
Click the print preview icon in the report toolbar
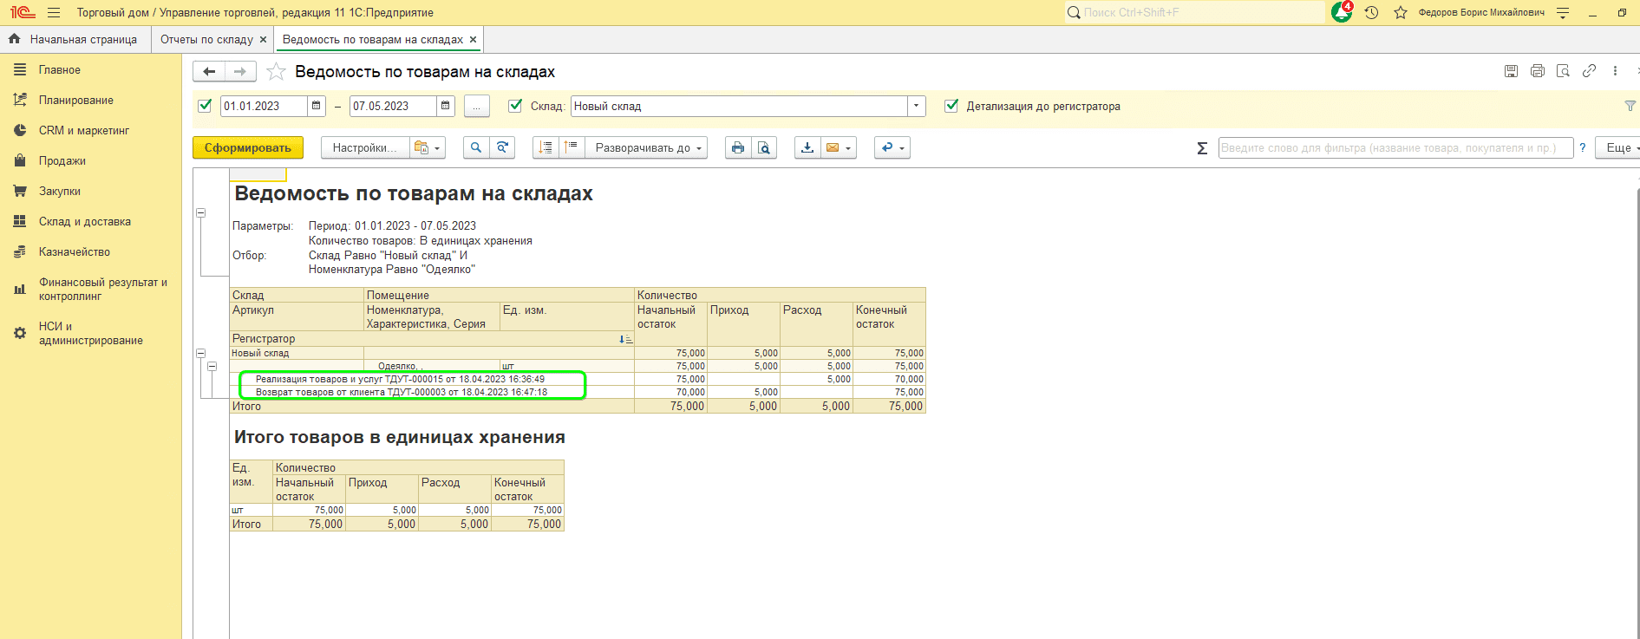click(763, 148)
